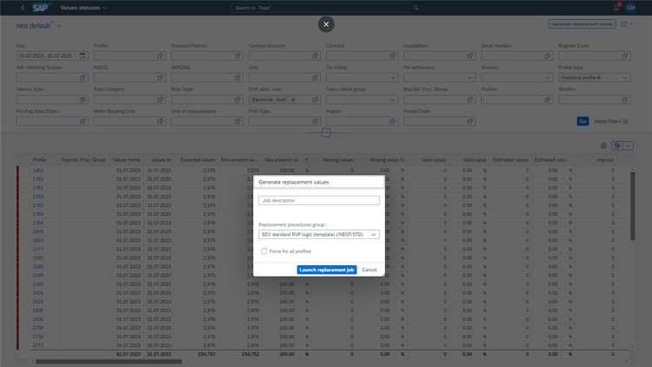Open value help for Service Type filter
This screenshot has height=367, width=652.
coord(83,99)
